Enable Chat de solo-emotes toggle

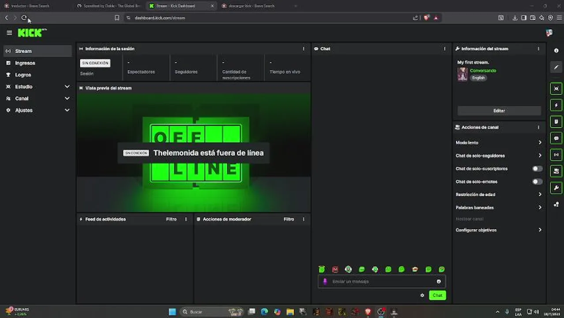click(x=537, y=182)
